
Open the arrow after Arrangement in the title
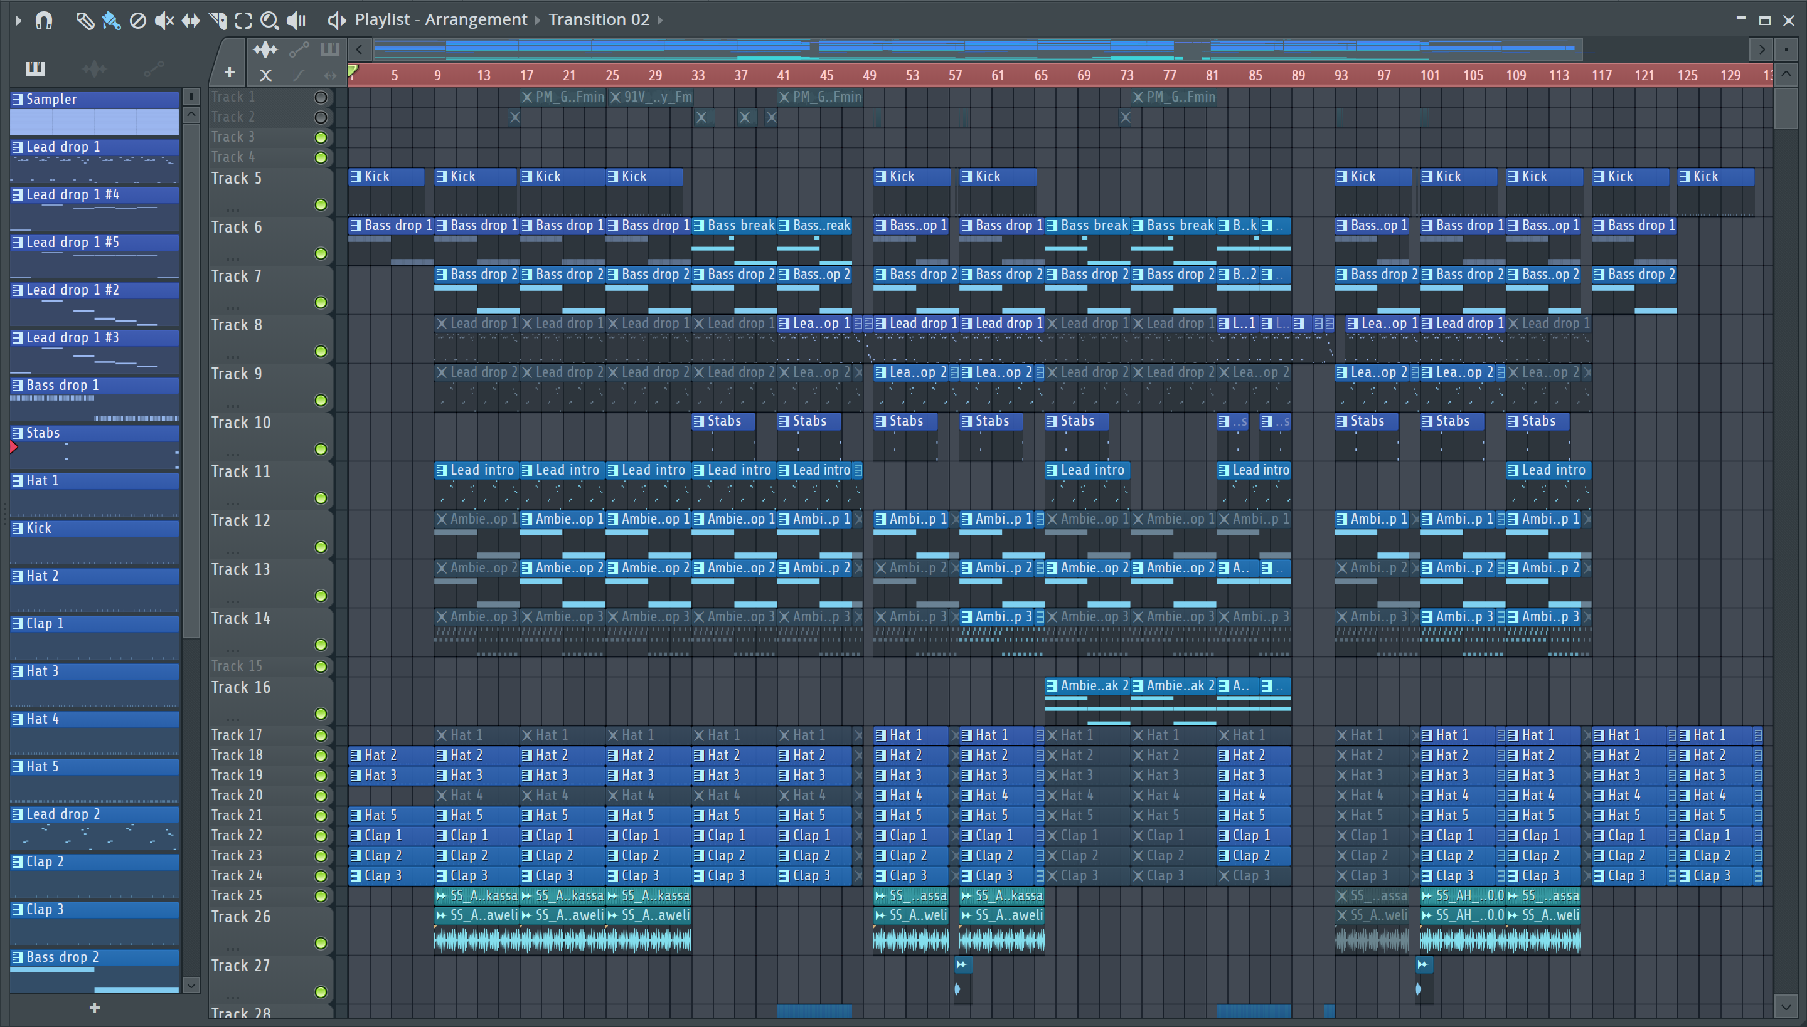tap(537, 21)
